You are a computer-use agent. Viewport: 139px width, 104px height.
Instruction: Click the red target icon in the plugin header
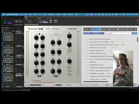point(138,20)
